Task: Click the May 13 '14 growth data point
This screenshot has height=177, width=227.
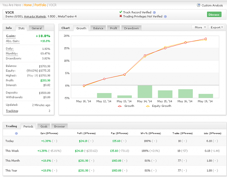Action: click(x=125, y=75)
